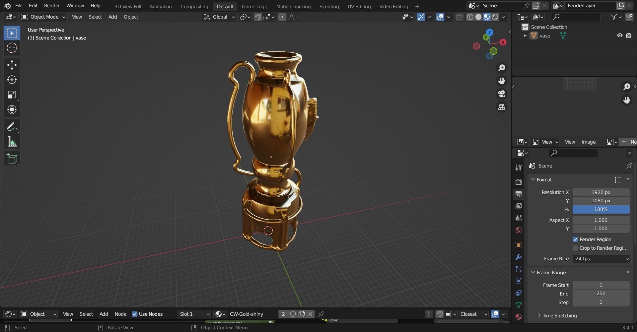637x332 pixels.
Task: Unlink the CW-Gold-shiny material
Action: click(x=311, y=314)
